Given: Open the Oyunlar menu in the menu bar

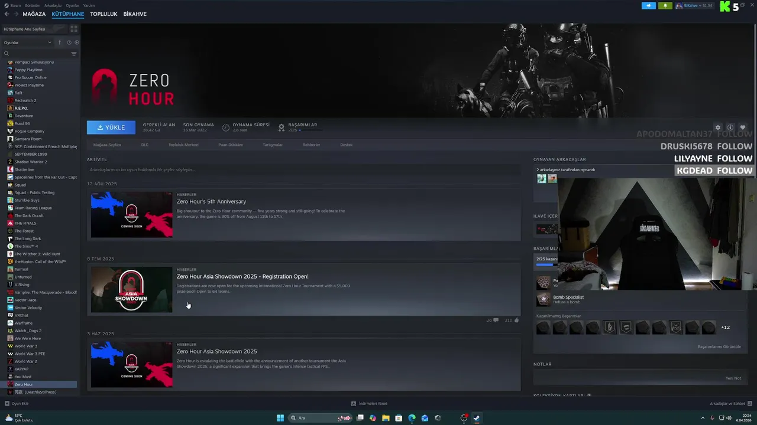Looking at the screenshot, I should click(73, 5).
